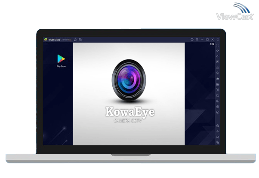Click the Android home sidebar icon
259x178 pixels.
coord(218,137)
